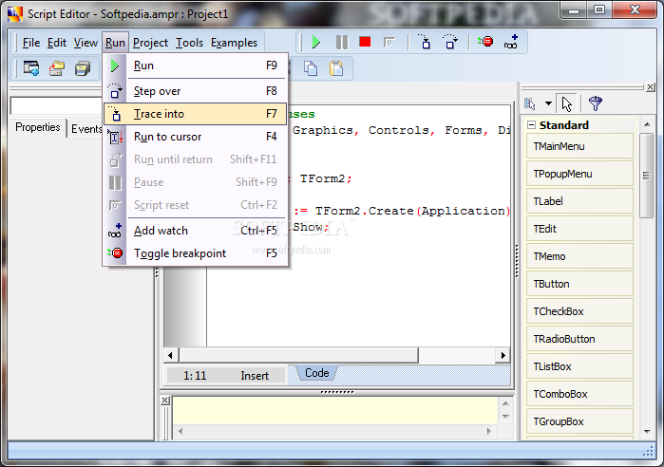The image size is (664, 467).
Task: Pick the TGroupBox component
Action: tap(579, 421)
